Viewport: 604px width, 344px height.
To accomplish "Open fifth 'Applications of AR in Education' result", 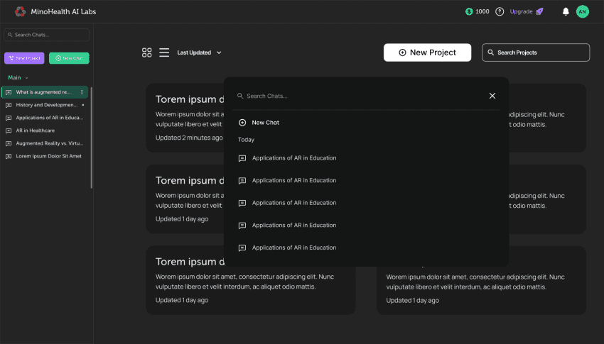I will 287,248.
